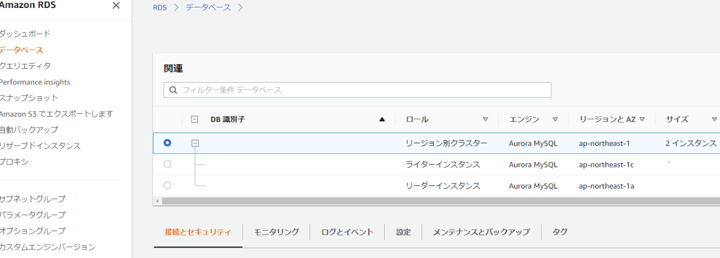Click the ライターインスタンス role cell
720x258 pixels.
(x=443, y=165)
